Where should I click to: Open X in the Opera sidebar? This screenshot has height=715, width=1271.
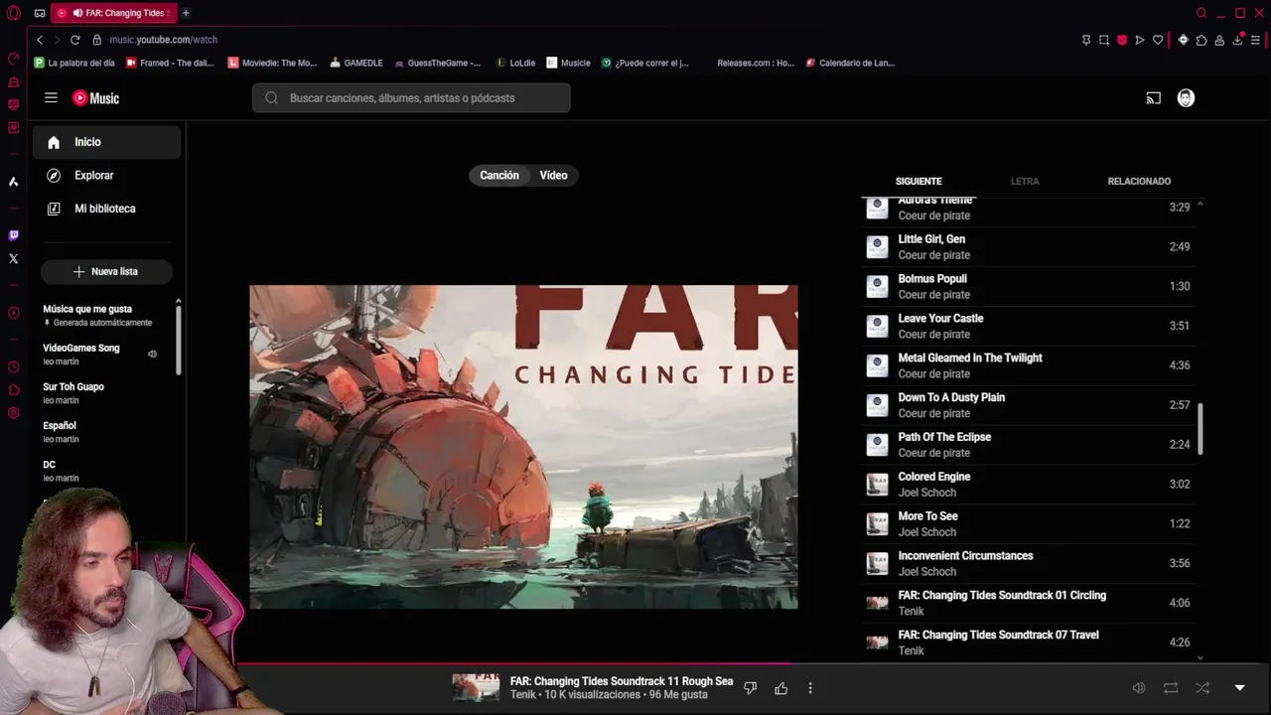click(13, 258)
